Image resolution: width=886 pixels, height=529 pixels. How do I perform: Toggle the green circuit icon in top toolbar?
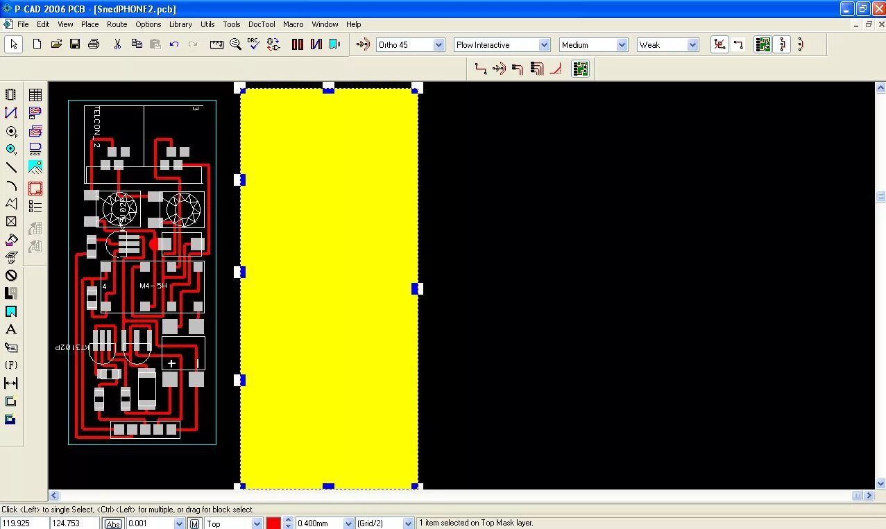(x=763, y=44)
